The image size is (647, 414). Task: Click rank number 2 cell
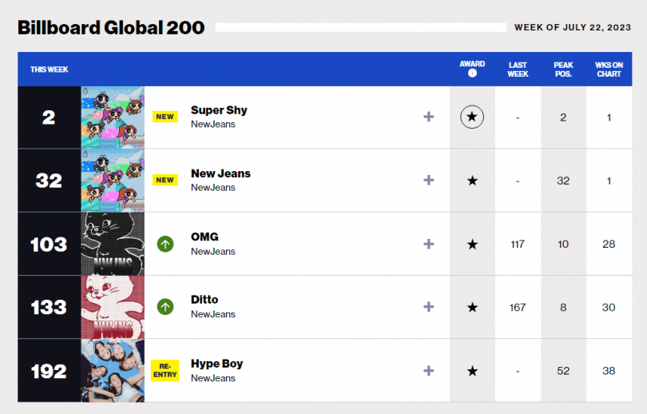point(49,117)
